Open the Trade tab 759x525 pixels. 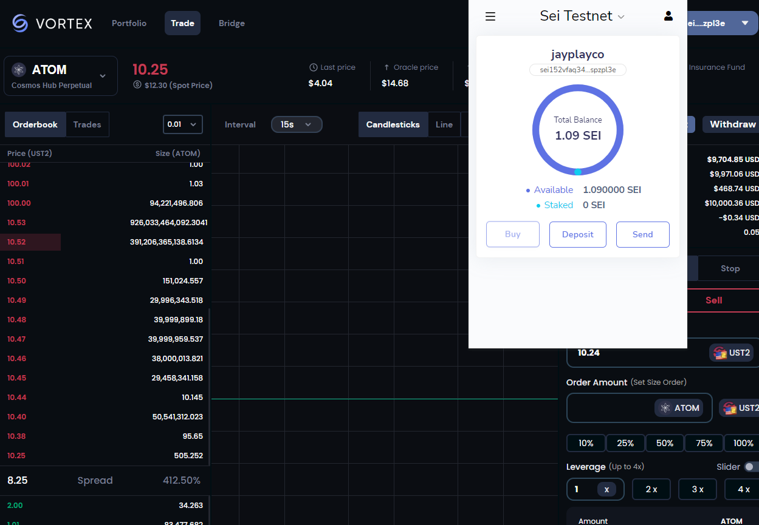point(182,23)
